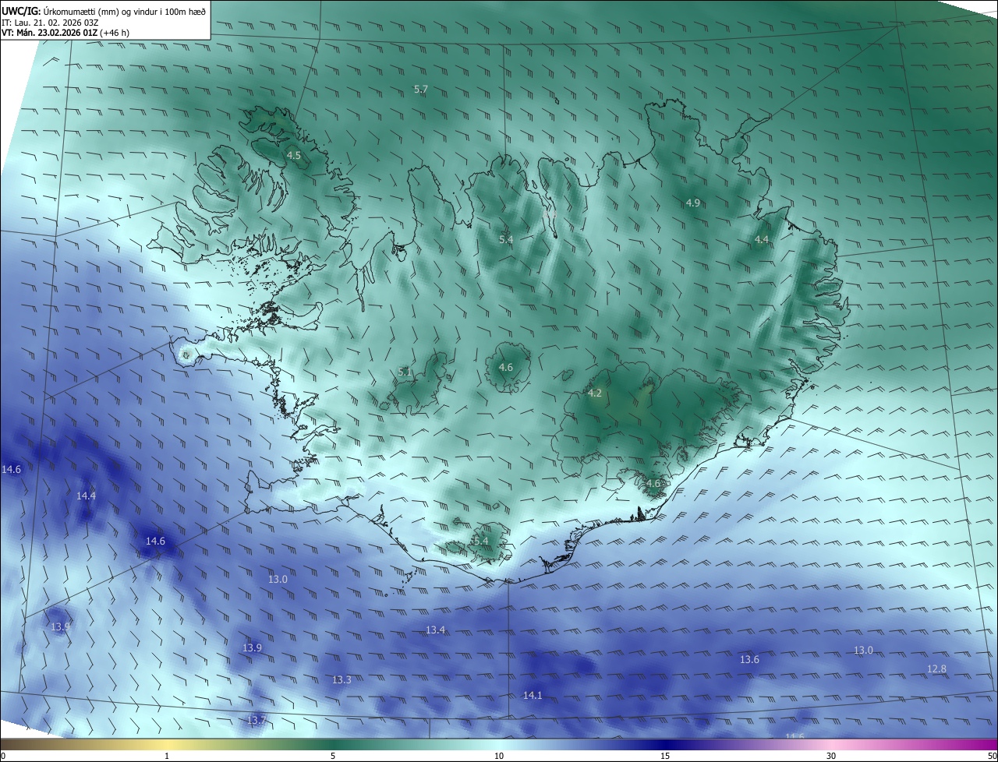This screenshot has height=762, width=998.
Task: Click the 14.1 value over southern ocean
Action: coord(533,696)
